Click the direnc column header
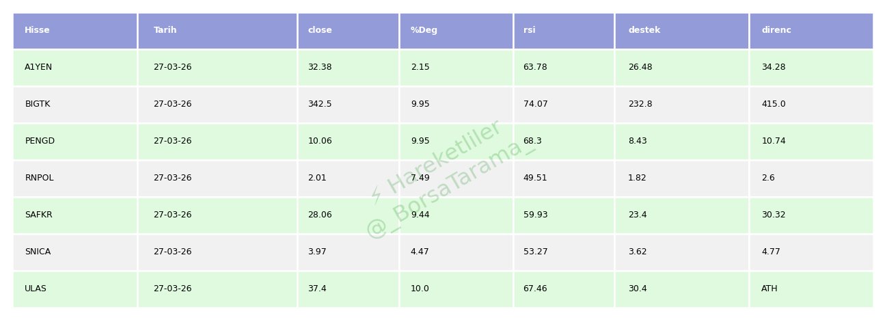 (776, 30)
